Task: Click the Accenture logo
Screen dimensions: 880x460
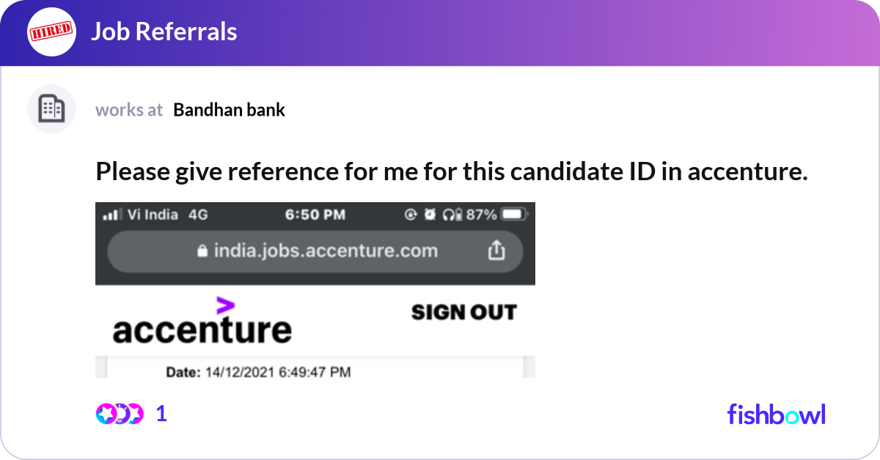Action: pos(202,322)
